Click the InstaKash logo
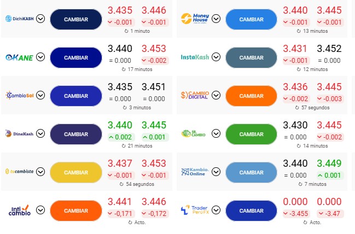 (195, 57)
